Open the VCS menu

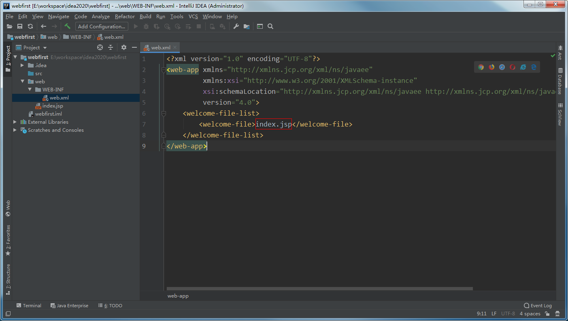pos(193,17)
